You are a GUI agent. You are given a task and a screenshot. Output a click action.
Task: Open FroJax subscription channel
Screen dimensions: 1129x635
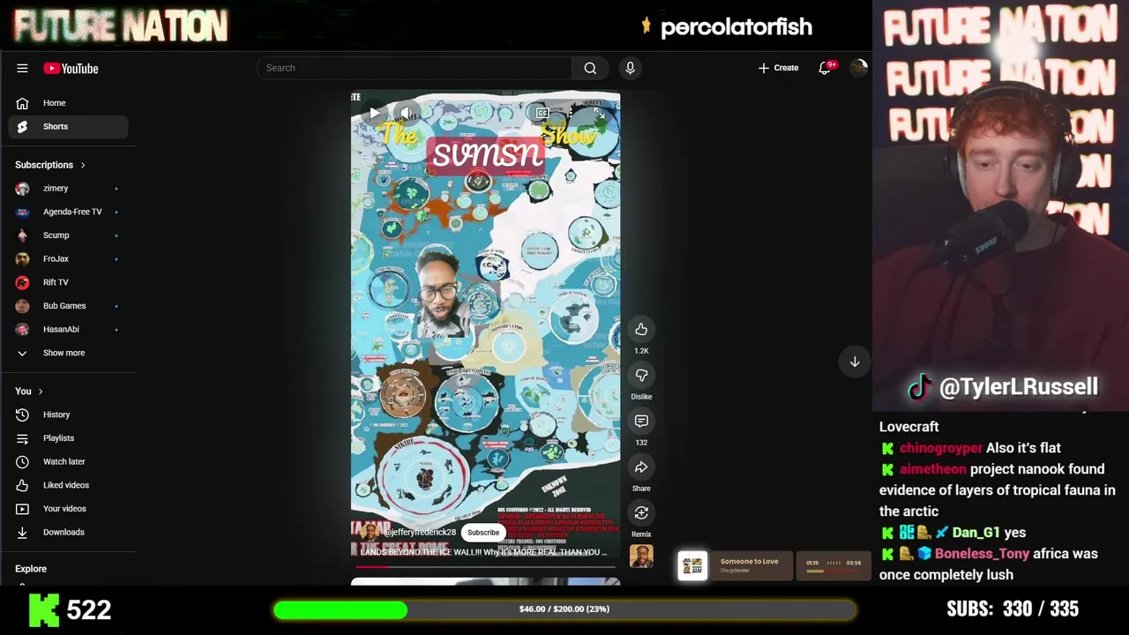tap(68, 258)
